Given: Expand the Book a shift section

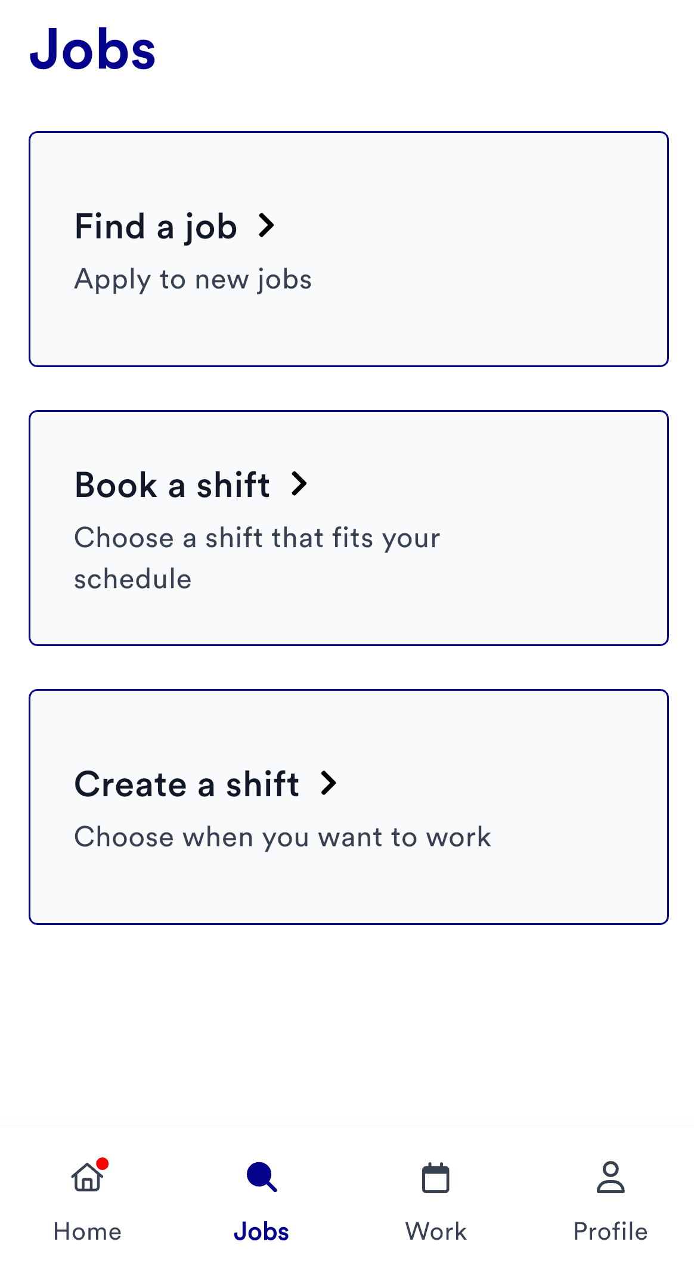Looking at the screenshot, I should tap(348, 526).
